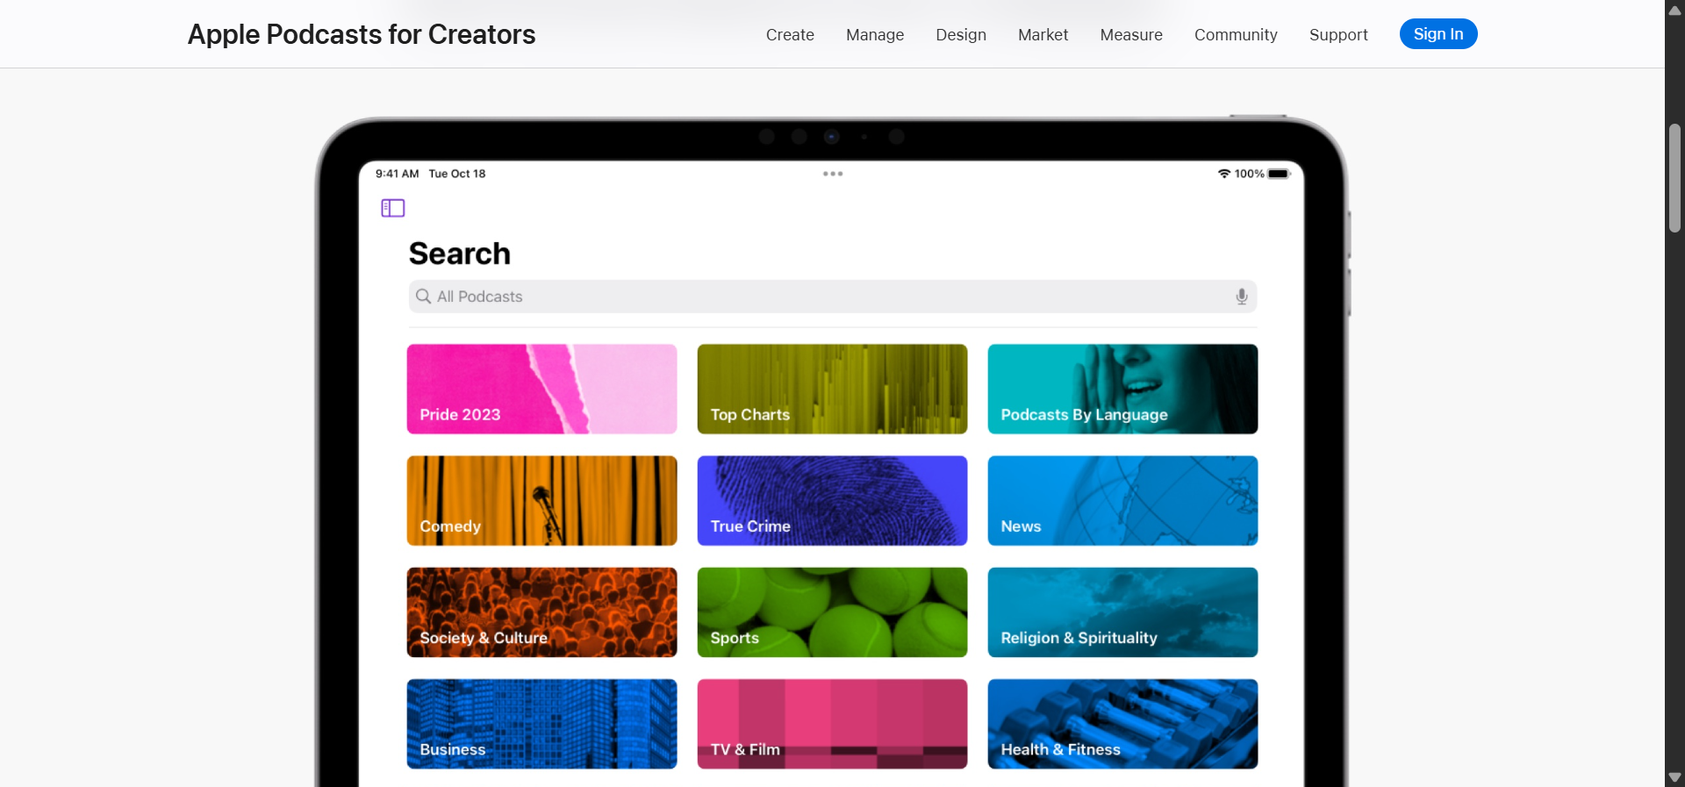The width and height of the screenshot is (1685, 787).
Task: Select the Podcasts By Language tile
Action: coord(1122,389)
